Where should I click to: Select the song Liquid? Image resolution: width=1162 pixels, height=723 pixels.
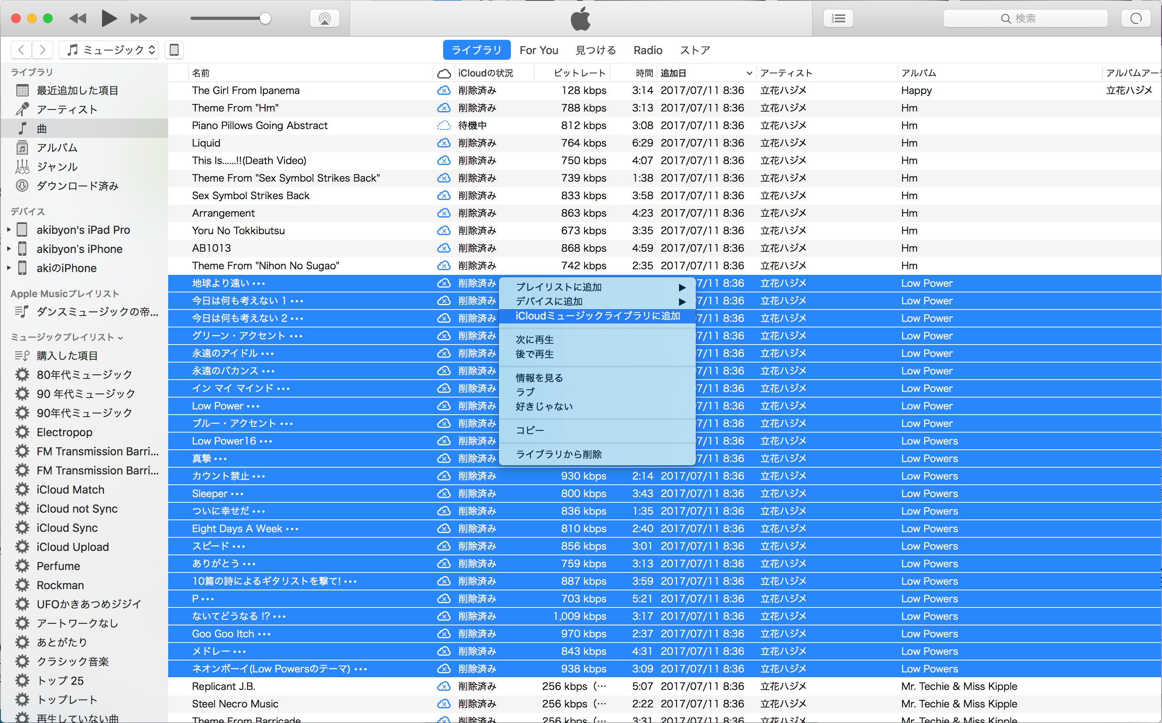(x=665, y=143)
